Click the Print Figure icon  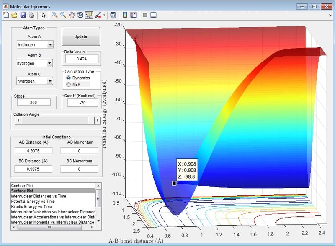coord(31,15)
